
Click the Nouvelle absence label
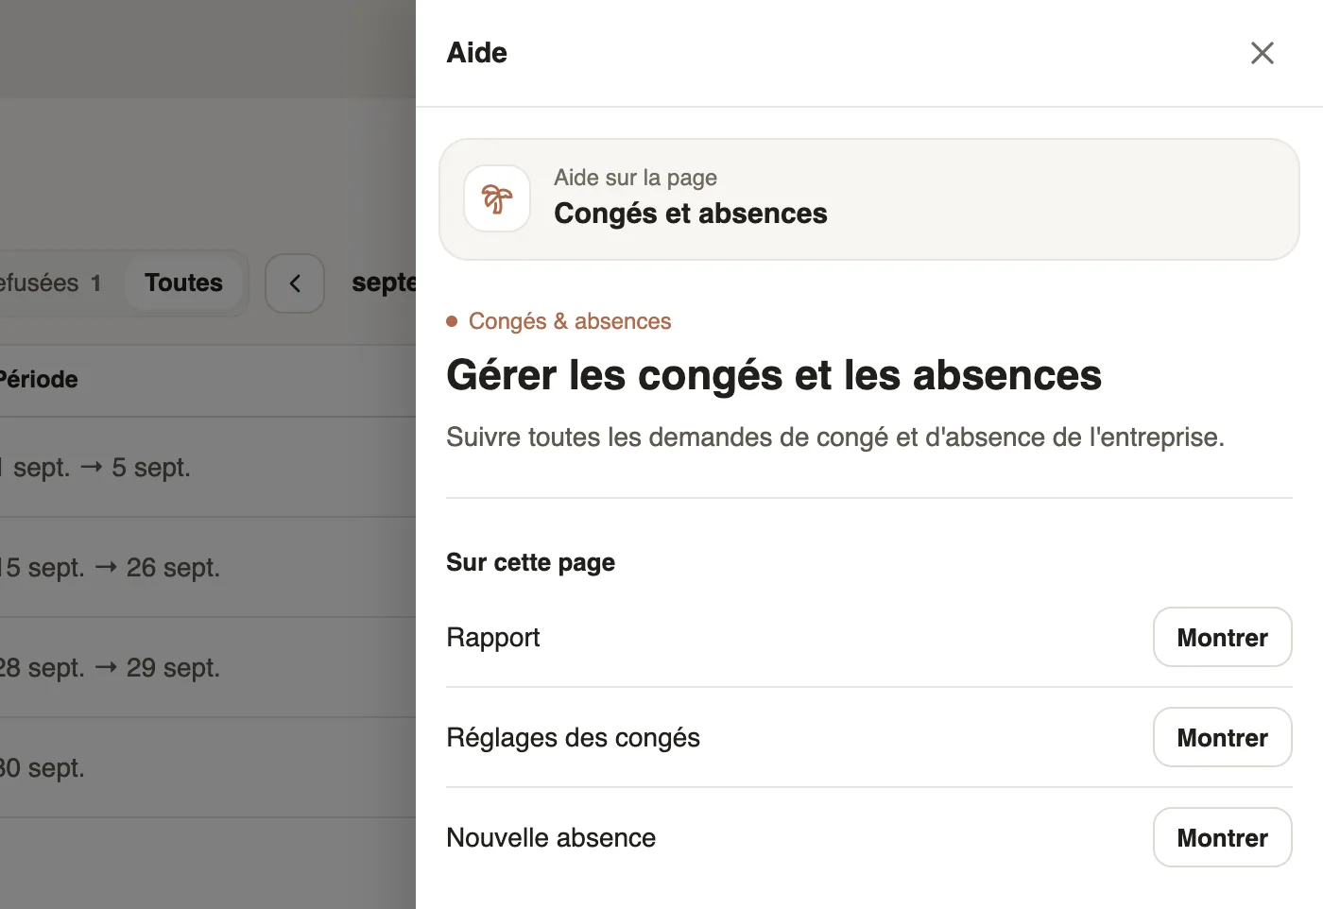point(551,838)
